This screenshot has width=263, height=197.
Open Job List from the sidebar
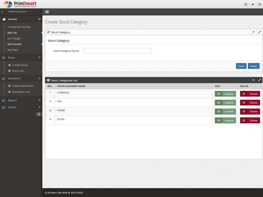[x=12, y=33]
